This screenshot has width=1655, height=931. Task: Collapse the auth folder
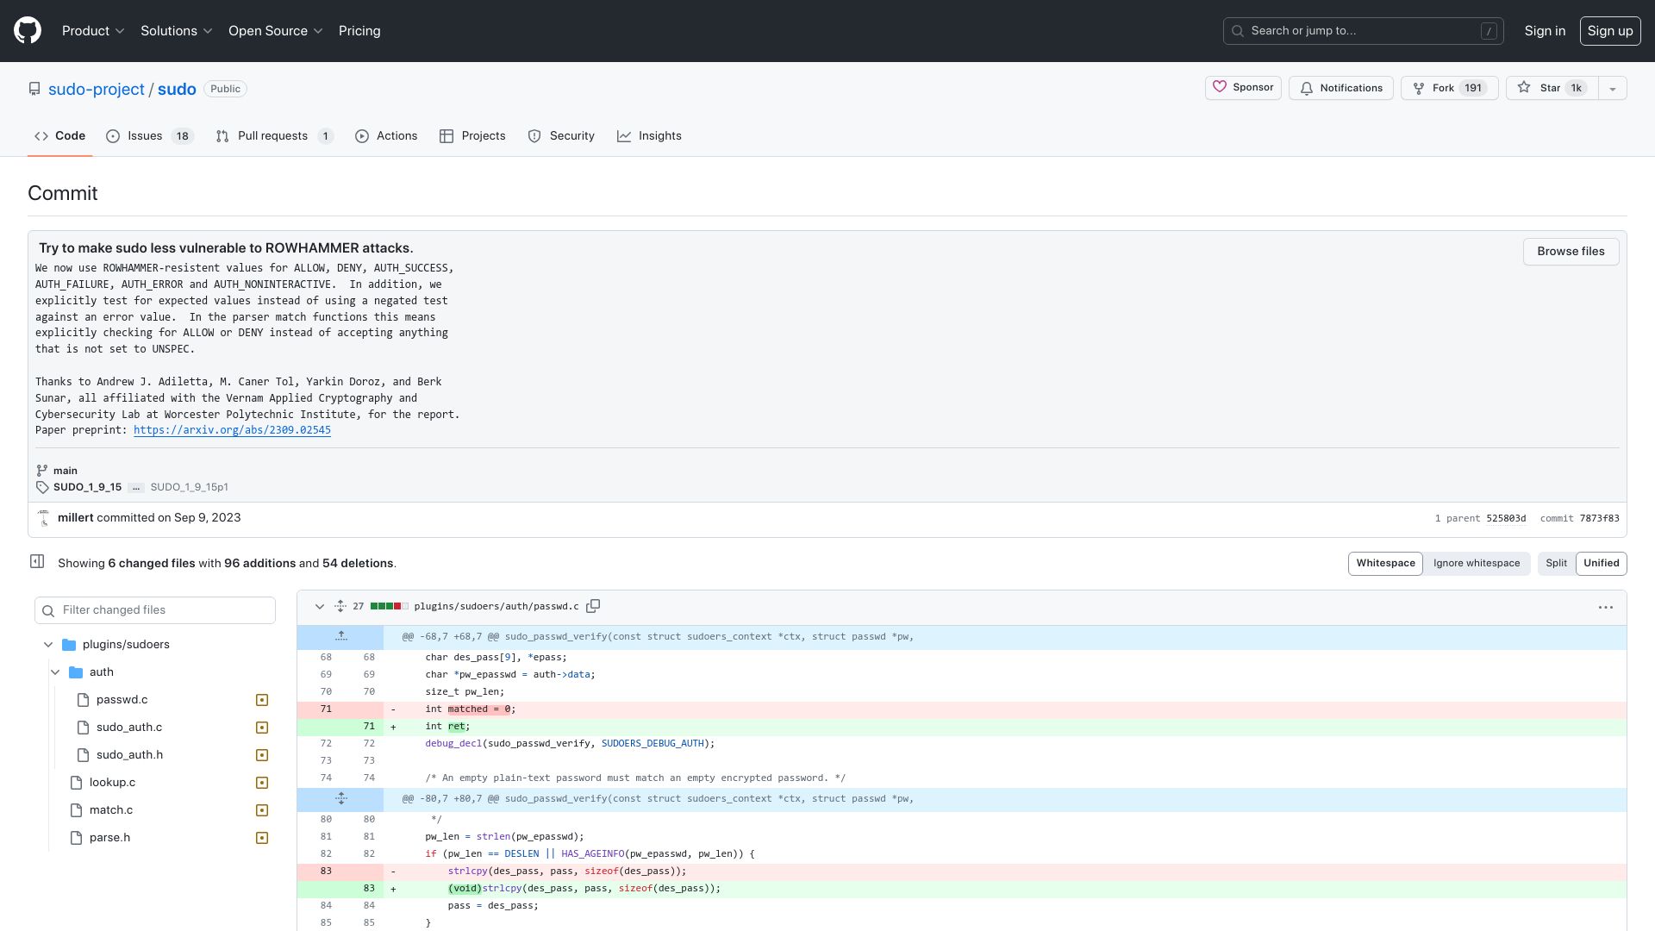55,672
